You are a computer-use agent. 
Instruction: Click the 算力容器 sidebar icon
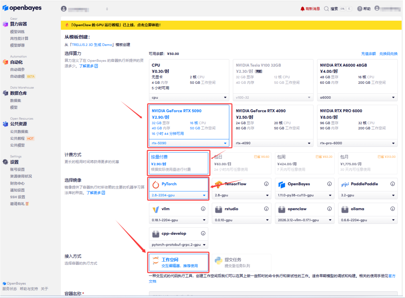click(x=5, y=24)
